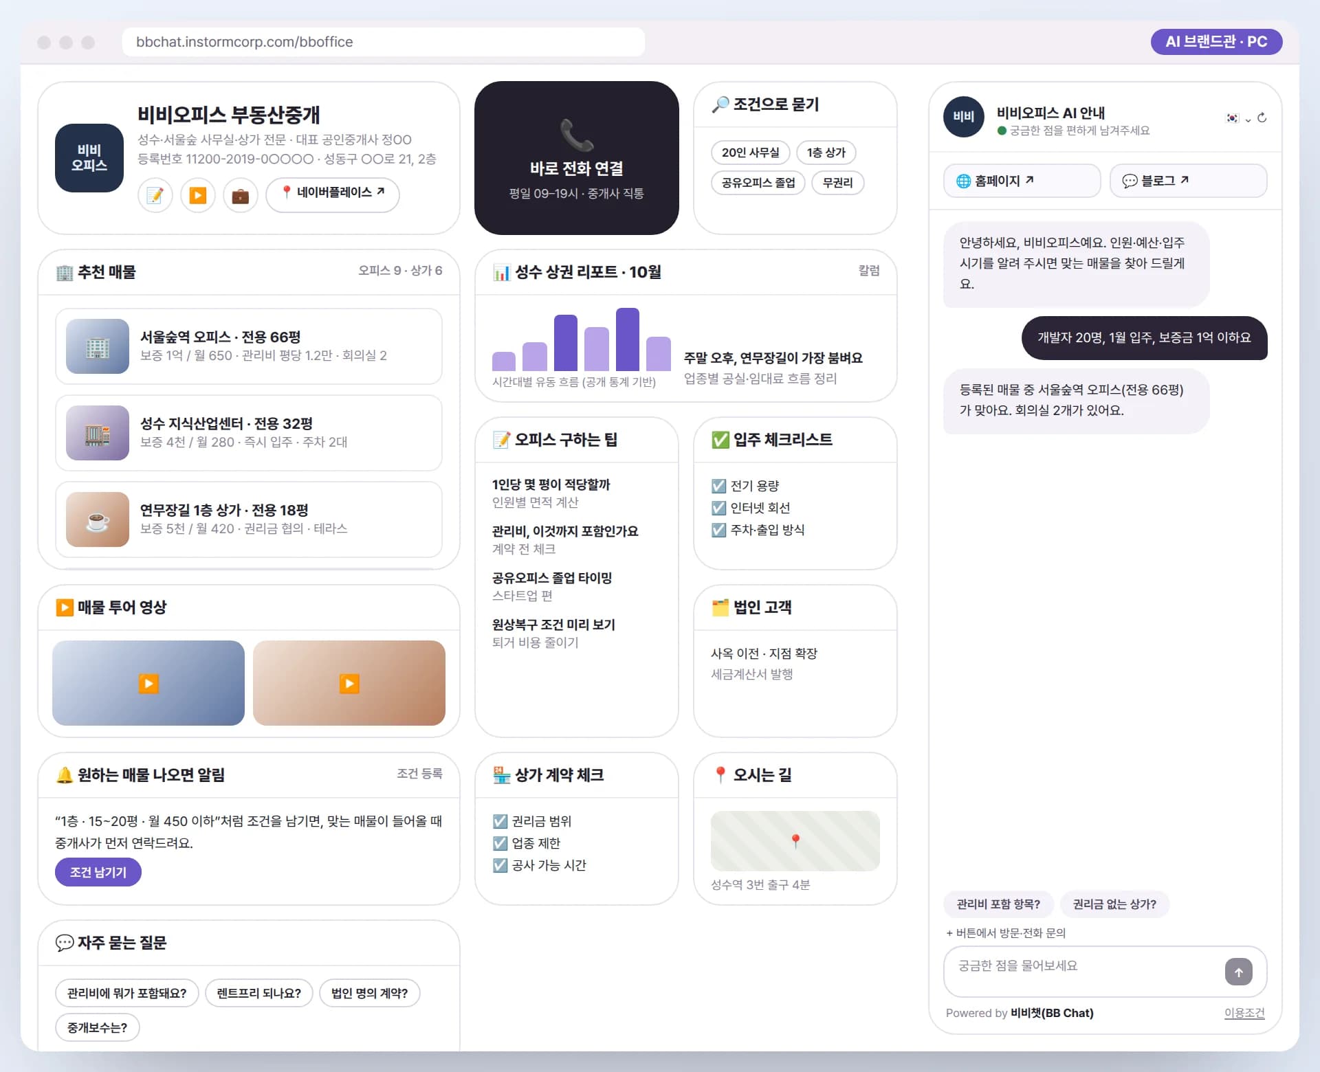Open the 연무장길 1층 상가 전용 18평 listing
Viewport: 1320px width, 1072px height.
[x=249, y=520]
